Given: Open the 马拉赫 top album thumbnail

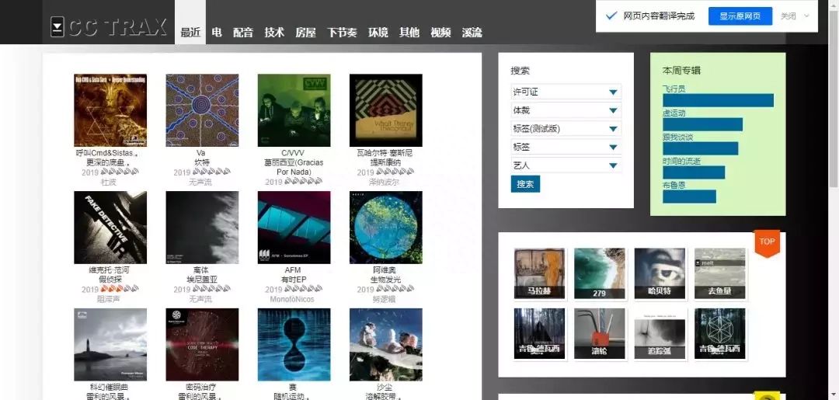Looking at the screenshot, I should tap(539, 273).
